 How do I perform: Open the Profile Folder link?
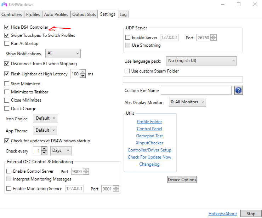[149, 122]
